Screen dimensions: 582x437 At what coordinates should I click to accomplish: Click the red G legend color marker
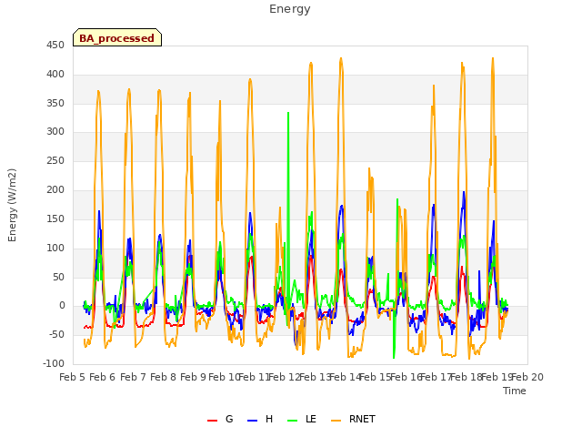click(x=212, y=421)
